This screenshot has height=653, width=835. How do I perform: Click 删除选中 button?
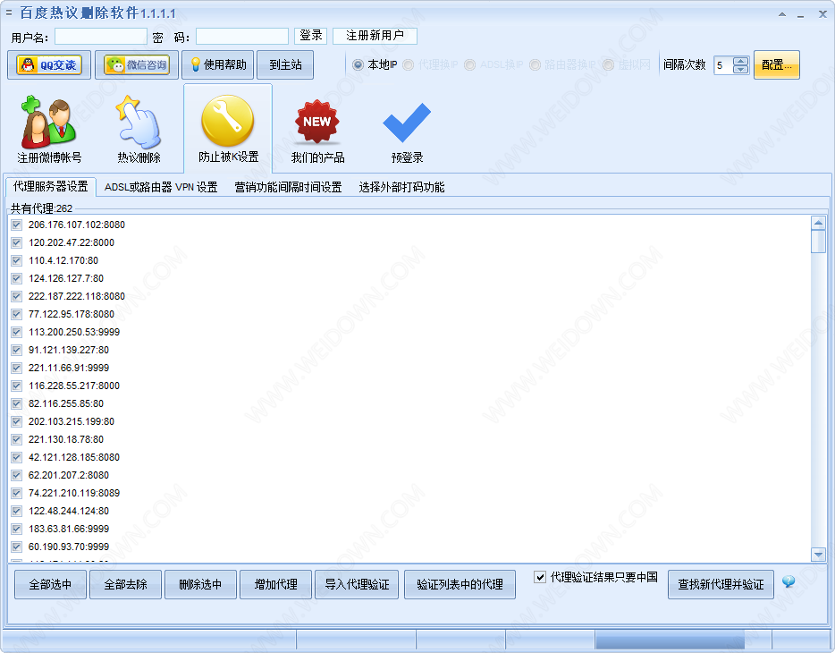200,584
